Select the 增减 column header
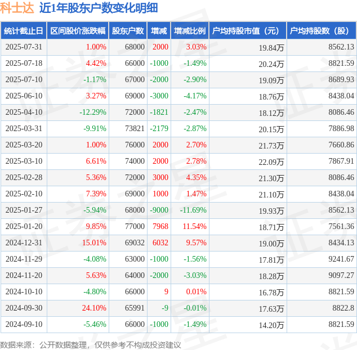 (159, 31)
